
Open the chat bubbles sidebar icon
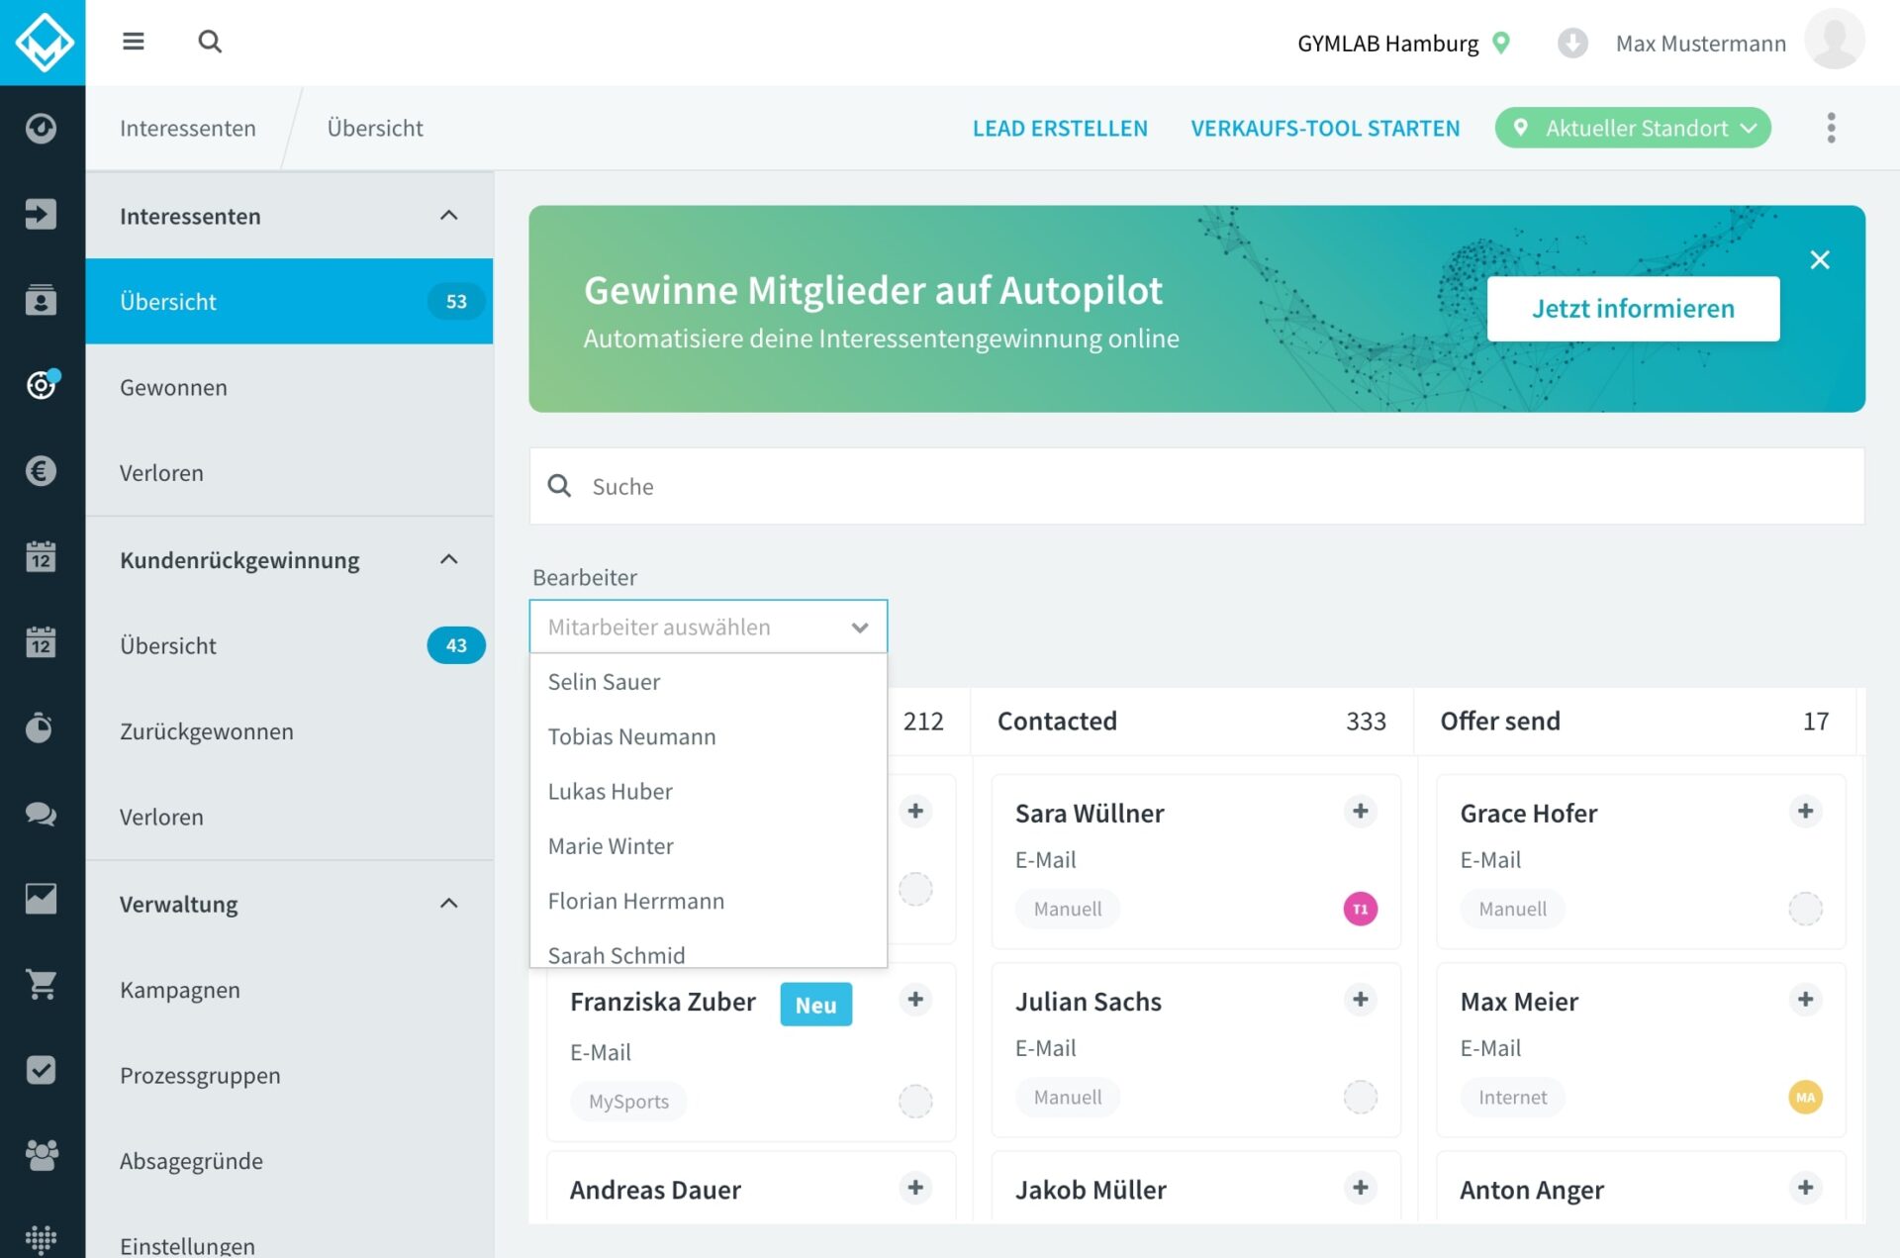click(x=41, y=814)
